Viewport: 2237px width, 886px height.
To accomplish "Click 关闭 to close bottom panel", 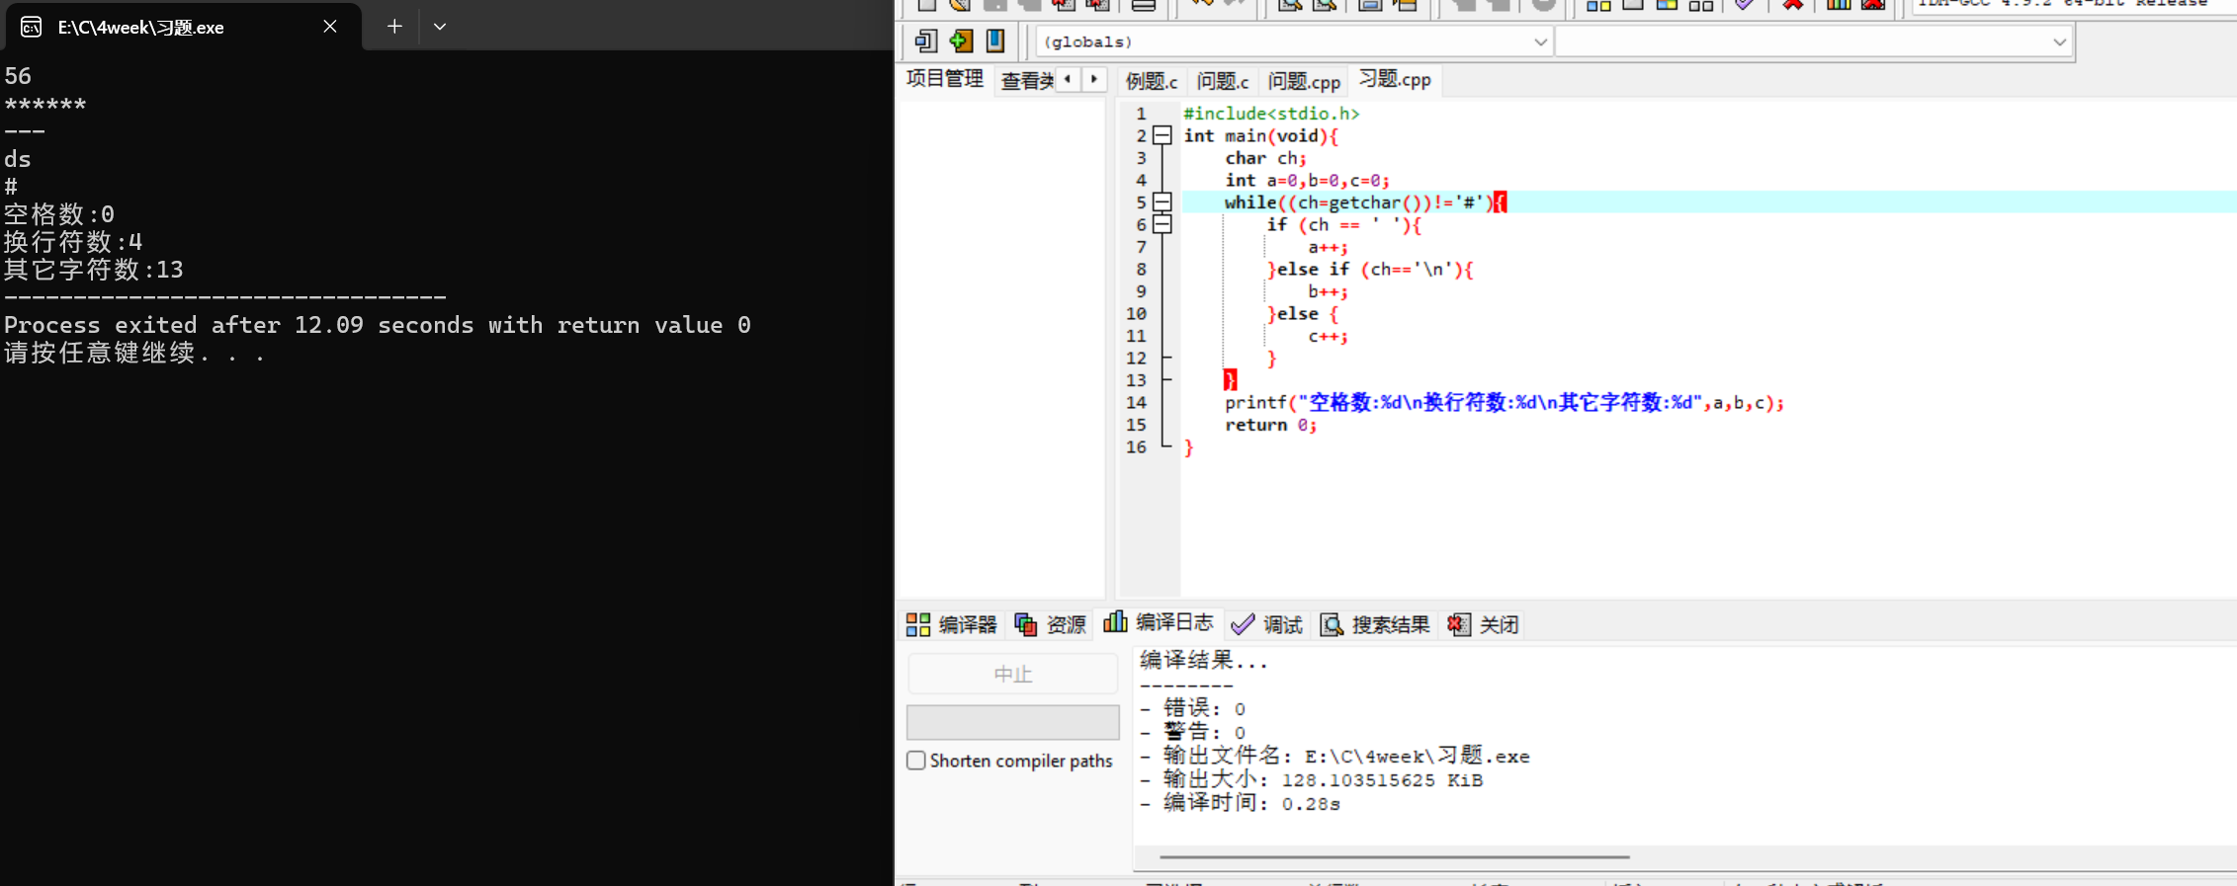I will 1483,624.
